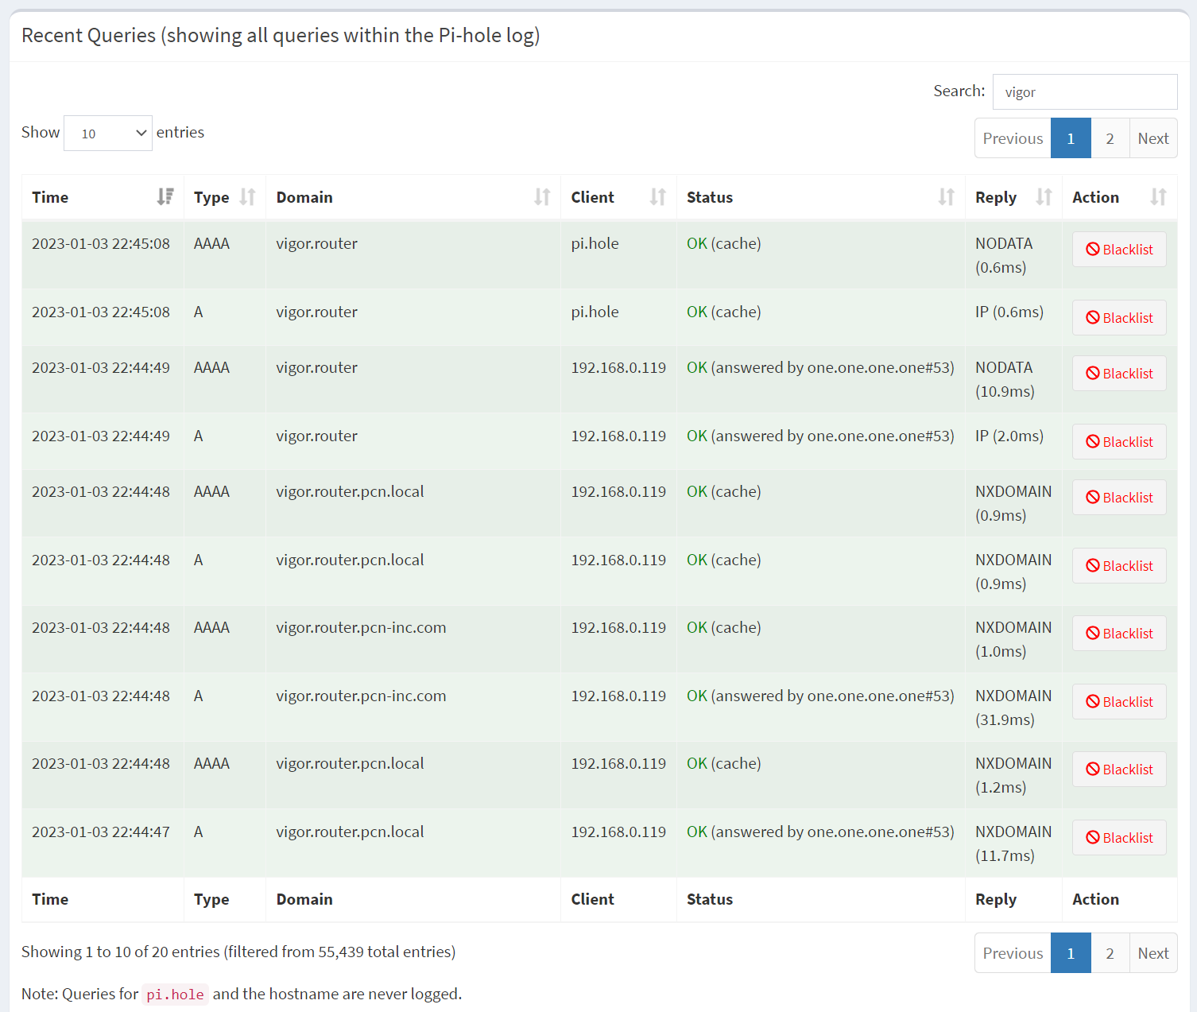Open the Show entries count dropdown
The image size is (1197, 1012).
pos(108,134)
